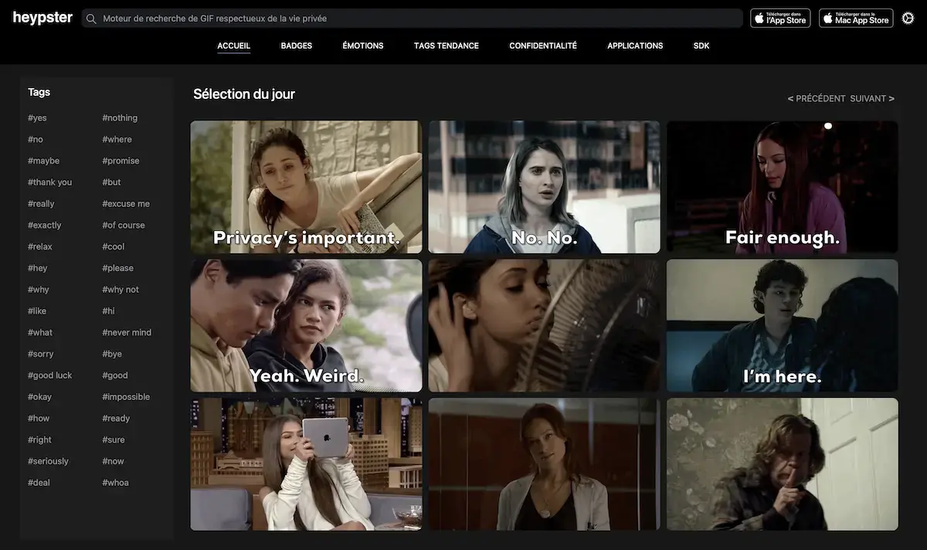
Task: Open the ACCUEIL tab
Action: (234, 46)
